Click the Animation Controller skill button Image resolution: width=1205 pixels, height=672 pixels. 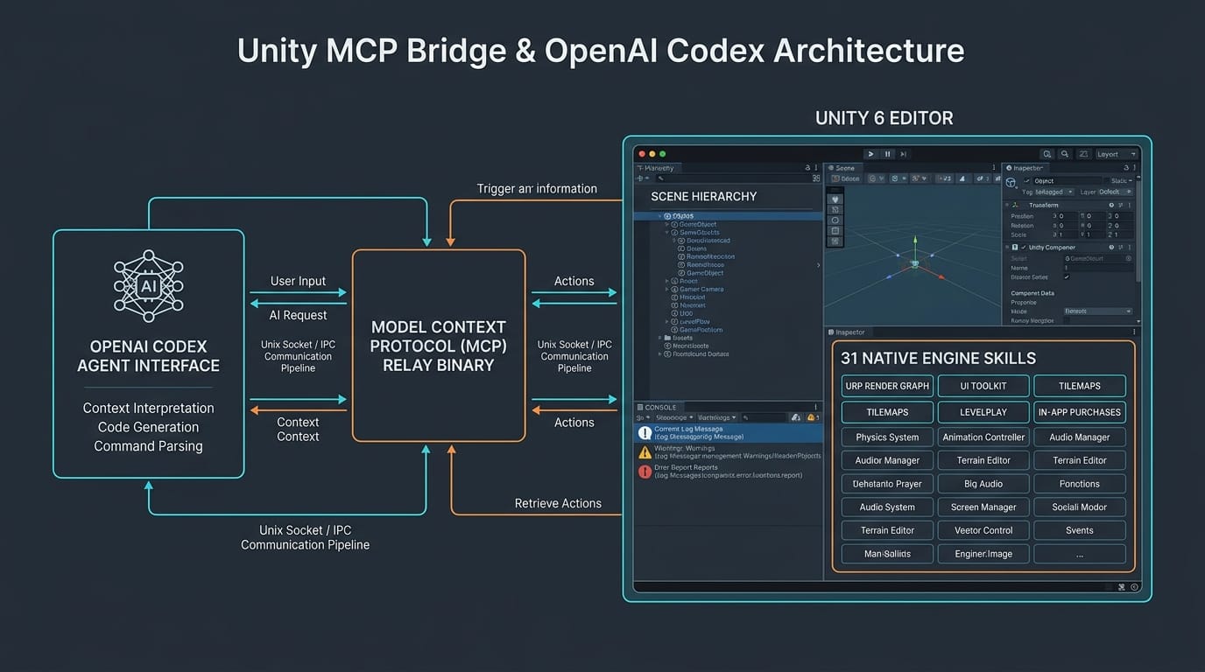point(983,437)
